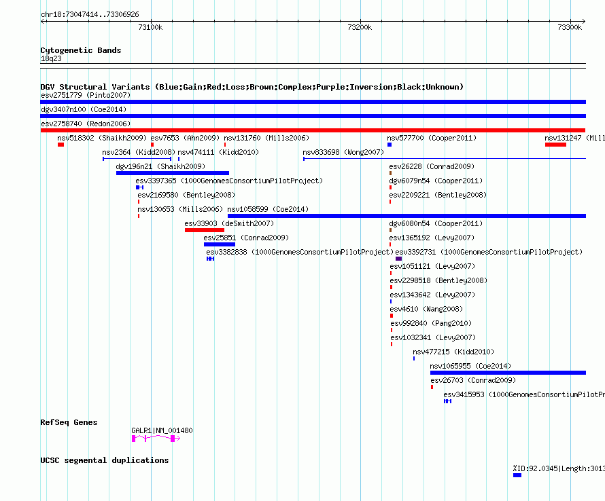Click the nsv131247 red loss bar
The image size is (605, 501).
(555, 145)
